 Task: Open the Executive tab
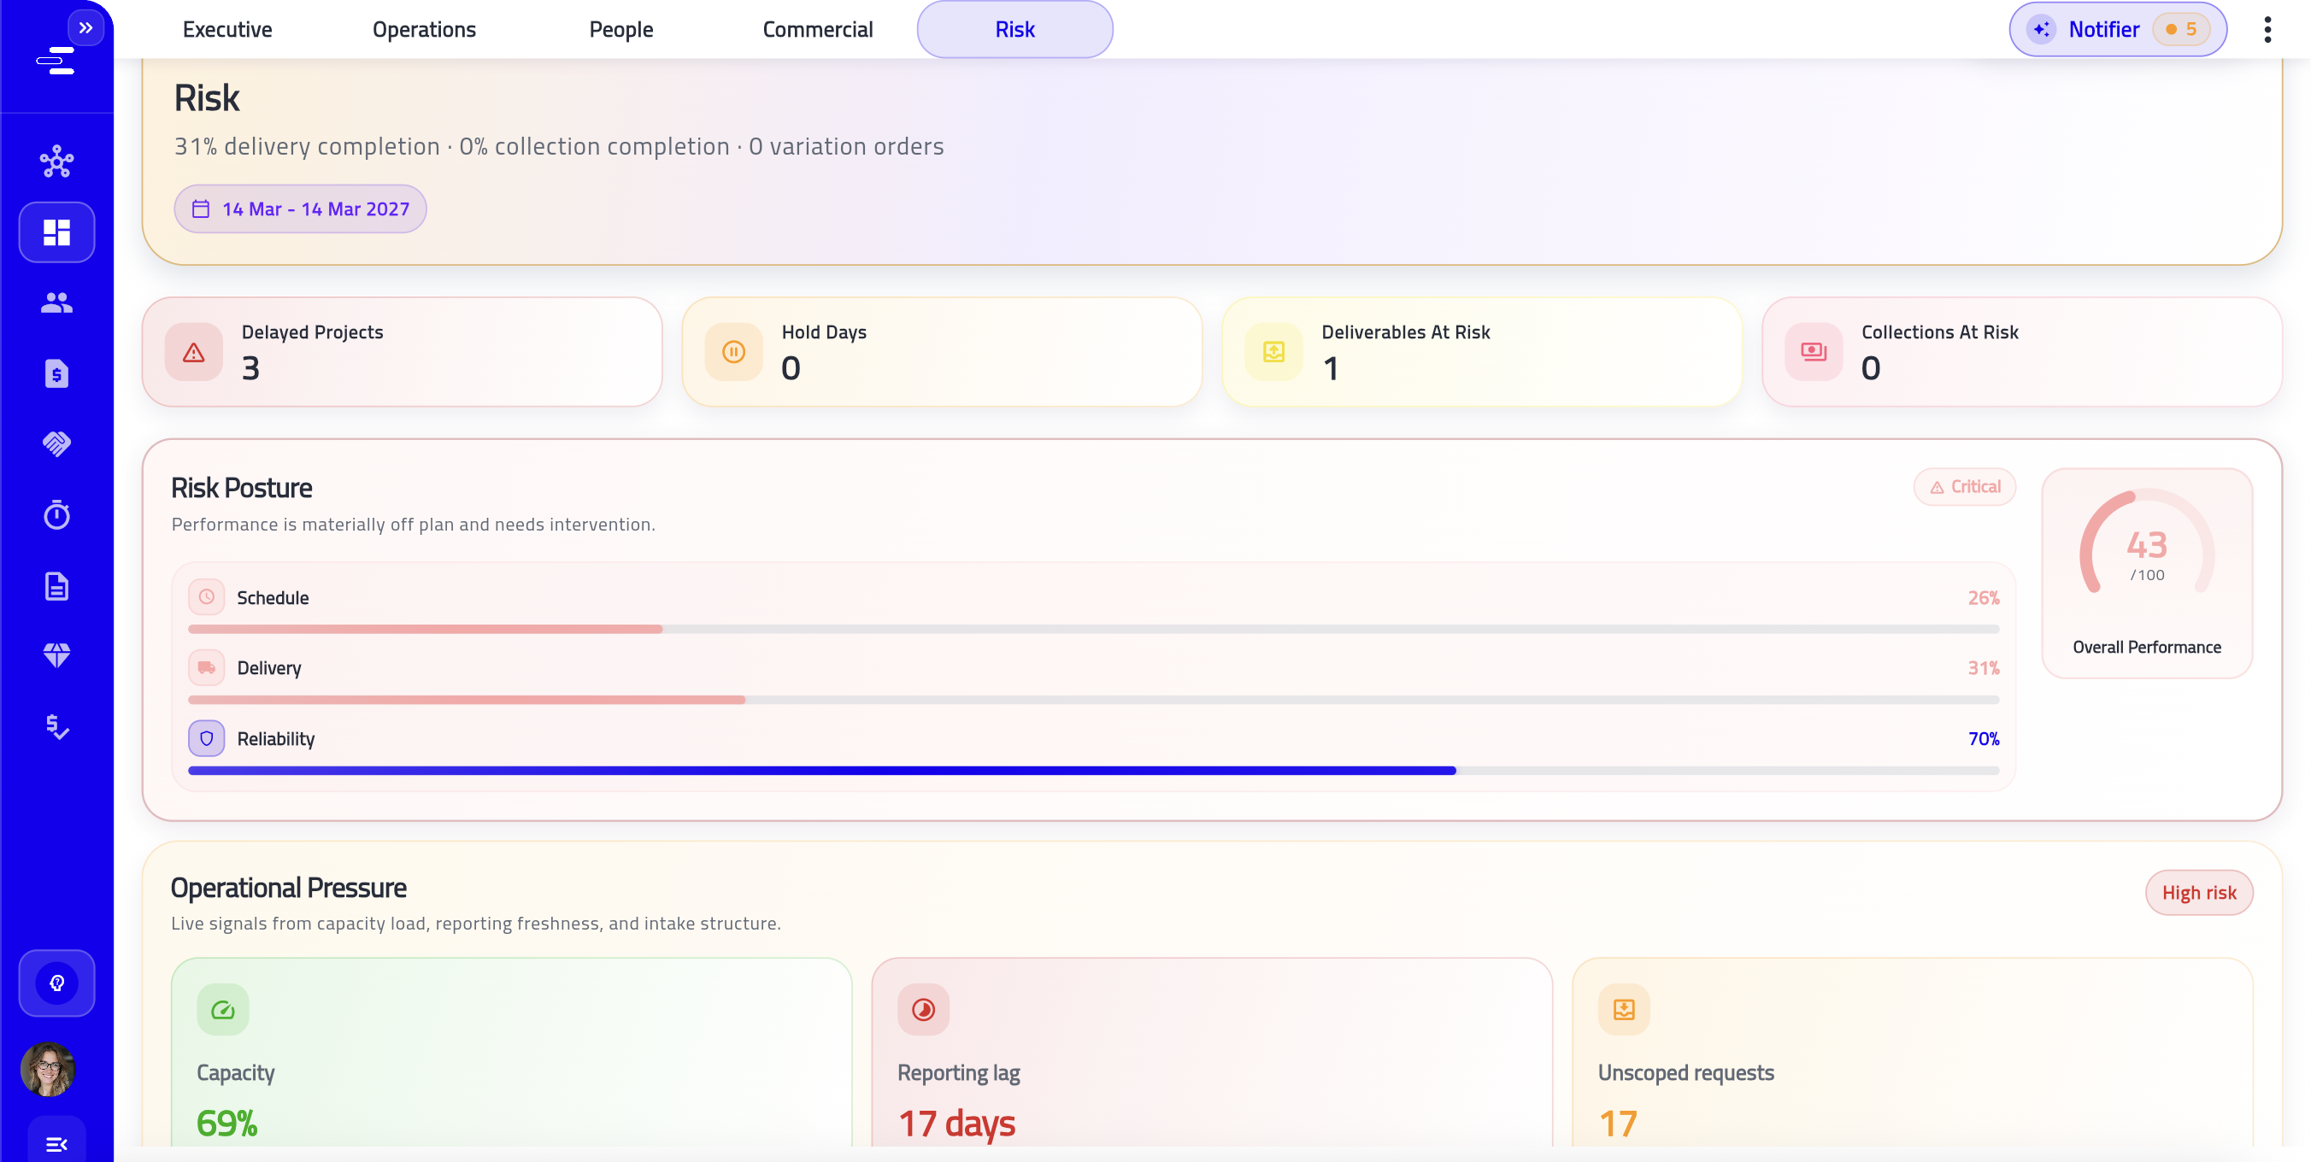click(x=227, y=29)
